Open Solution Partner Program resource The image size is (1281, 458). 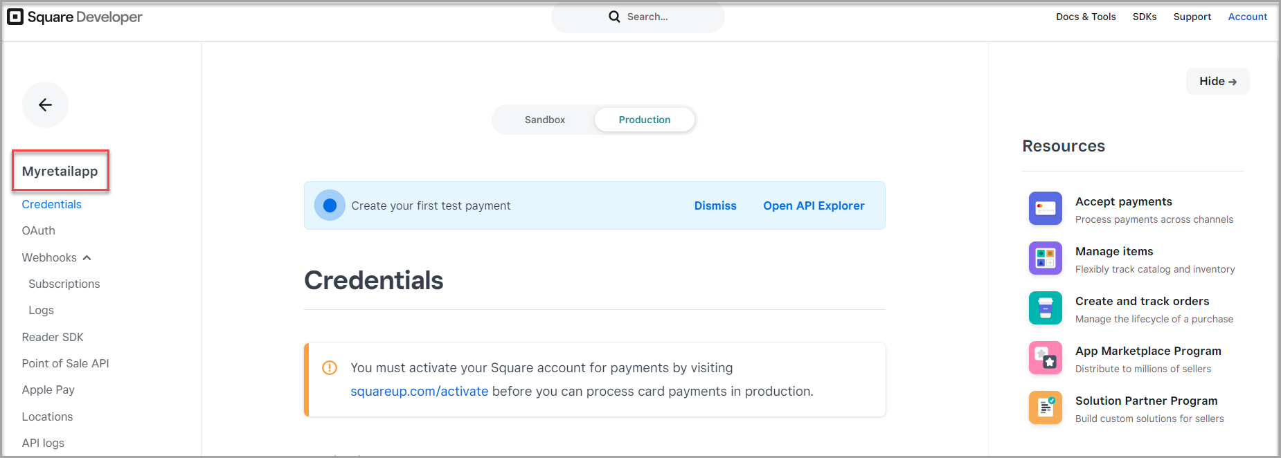[x=1146, y=401]
